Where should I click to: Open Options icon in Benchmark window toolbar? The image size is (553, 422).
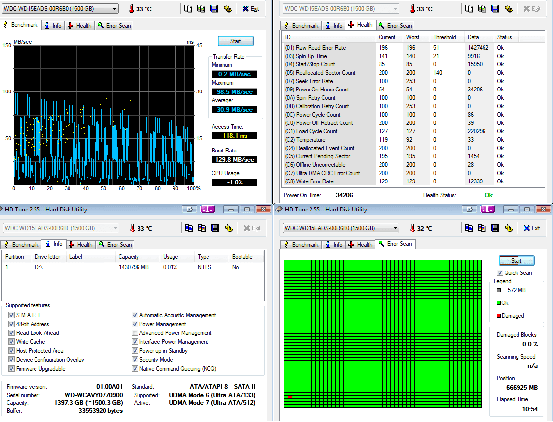pyautogui.click(x=228, y=9)
